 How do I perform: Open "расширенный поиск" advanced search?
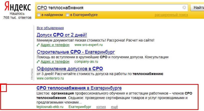[171, 15]
